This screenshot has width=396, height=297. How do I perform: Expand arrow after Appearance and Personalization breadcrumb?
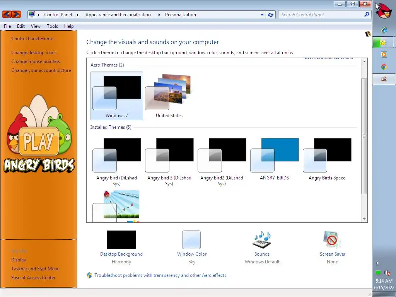coord(159,15)
